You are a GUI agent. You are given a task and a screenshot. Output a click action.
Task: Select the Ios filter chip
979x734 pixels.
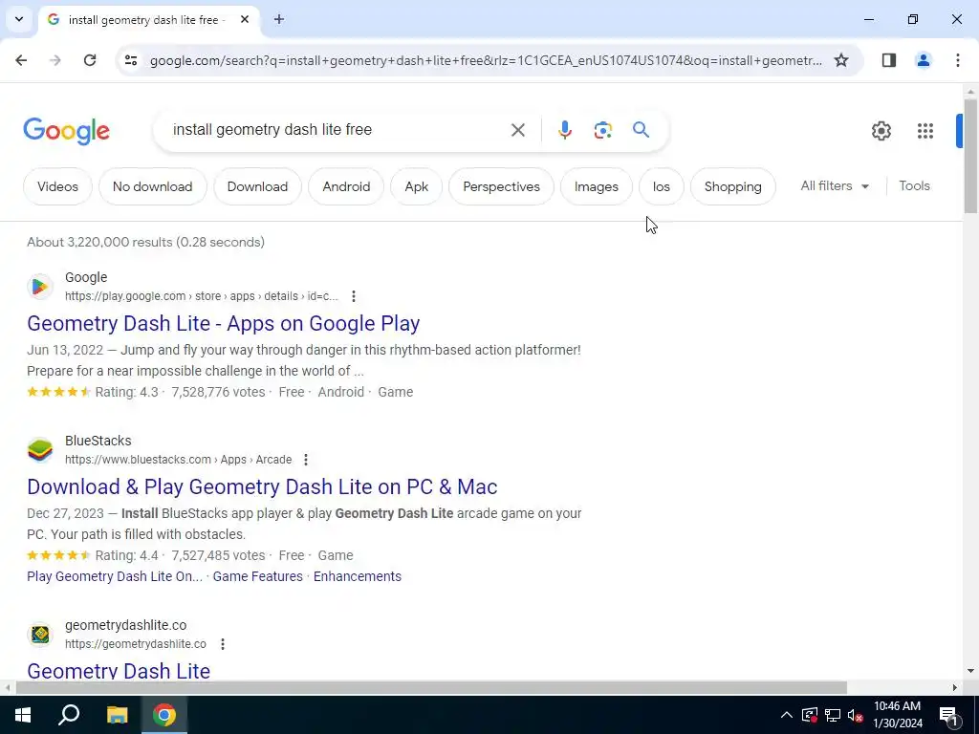pyautogui.click(x=662, y=186)
